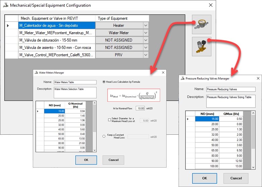
Task: Click OK in Water Meters Manager
Action: pos(86,160)
